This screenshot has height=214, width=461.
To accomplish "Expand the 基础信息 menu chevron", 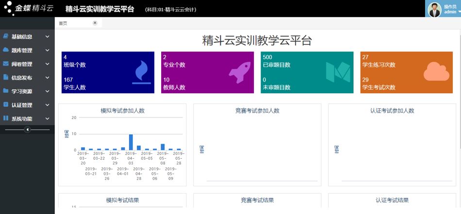I will (x=48, y=37).
